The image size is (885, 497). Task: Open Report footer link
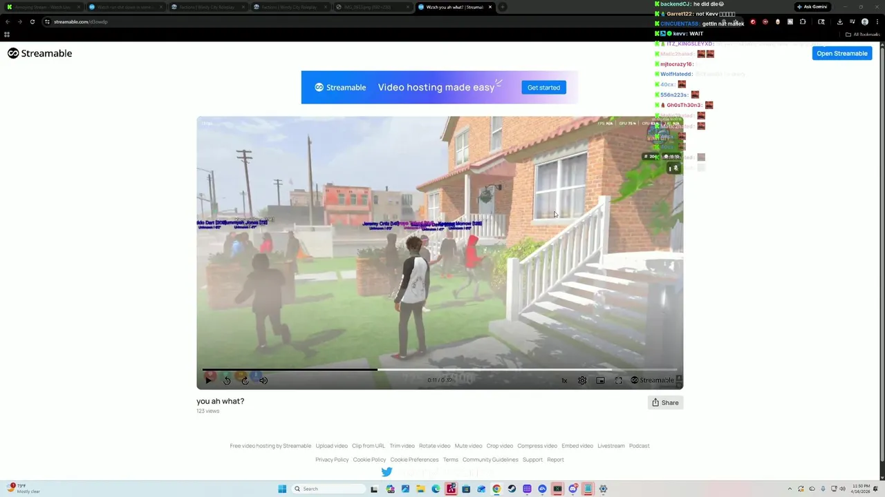555,460
